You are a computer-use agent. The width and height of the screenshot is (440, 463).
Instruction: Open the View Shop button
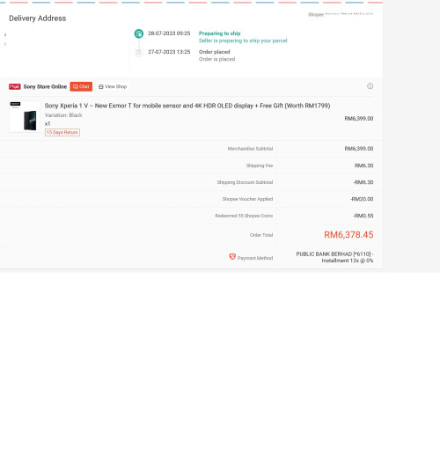(113, 86)
